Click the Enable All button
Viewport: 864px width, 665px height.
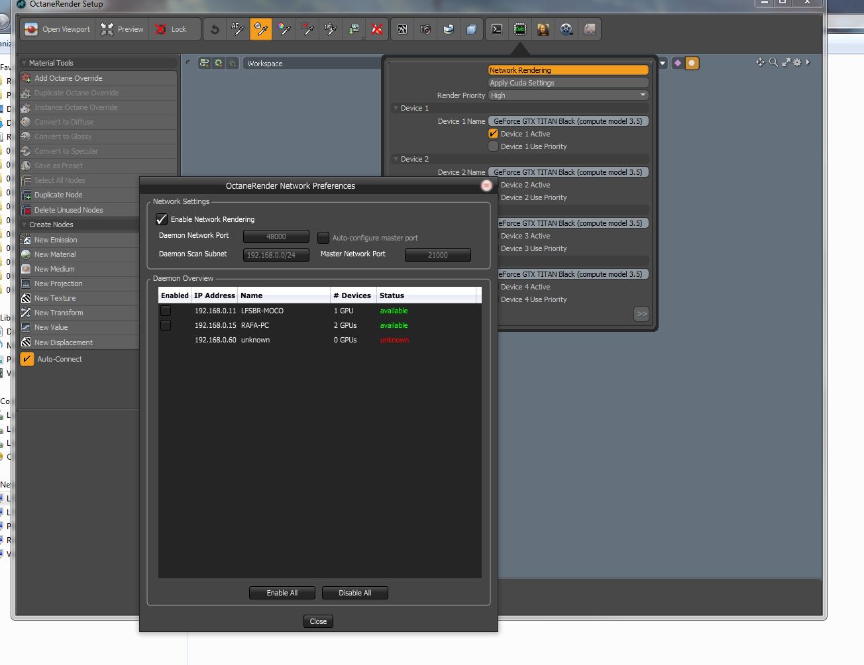click(x=282, y=593)
